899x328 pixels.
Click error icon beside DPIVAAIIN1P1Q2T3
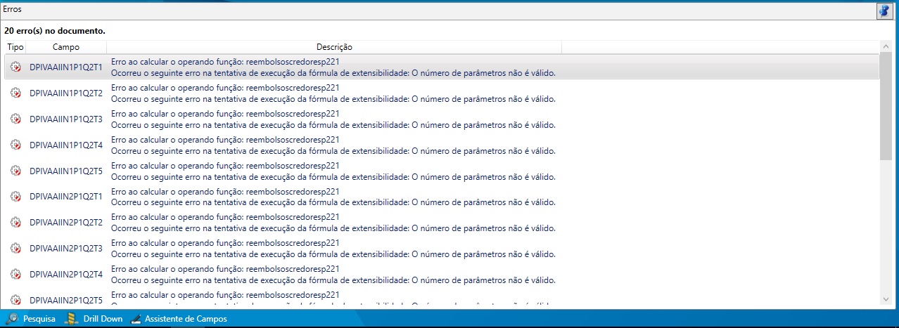(x=15, y=119)
